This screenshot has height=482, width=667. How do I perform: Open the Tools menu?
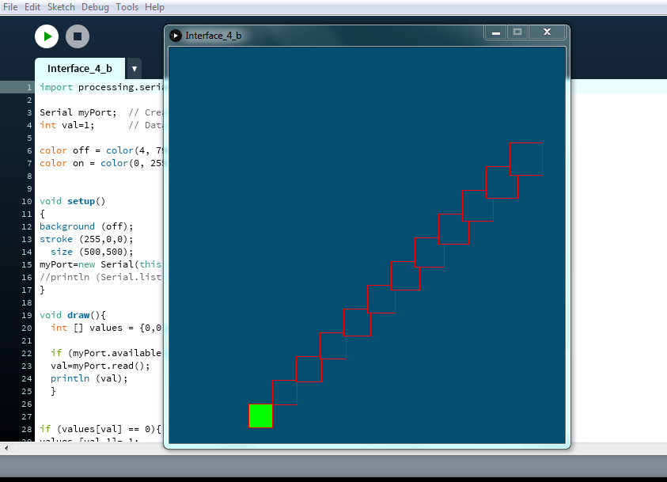127,7
